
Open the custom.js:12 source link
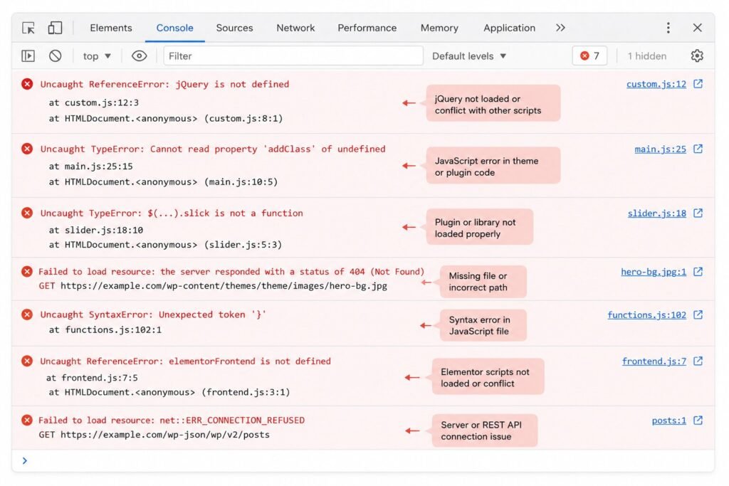(x=656, y=84)
